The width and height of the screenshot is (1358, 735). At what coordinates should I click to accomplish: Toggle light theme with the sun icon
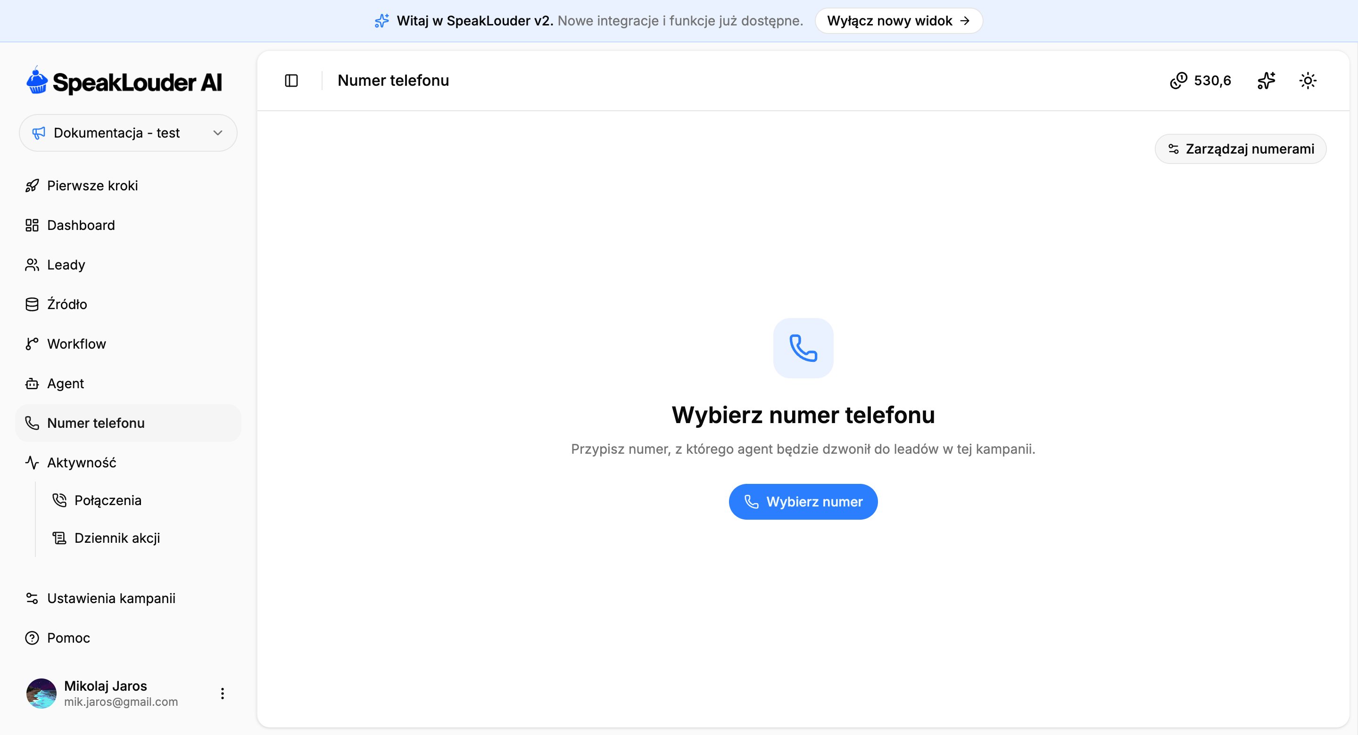point(1308,81)
